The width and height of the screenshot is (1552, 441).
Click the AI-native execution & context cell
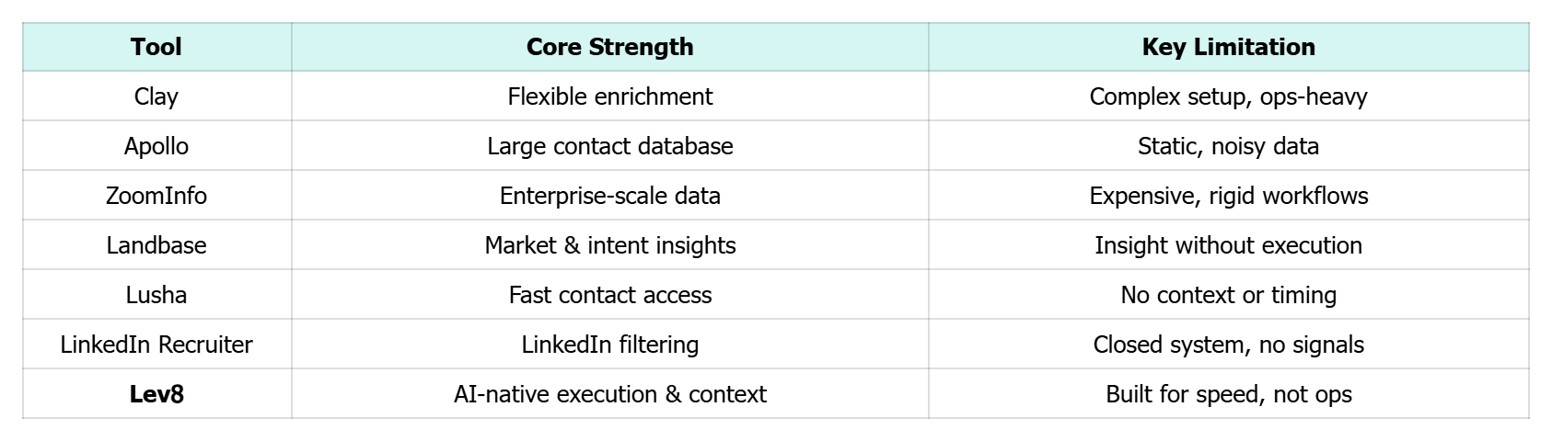click(609, 394)
